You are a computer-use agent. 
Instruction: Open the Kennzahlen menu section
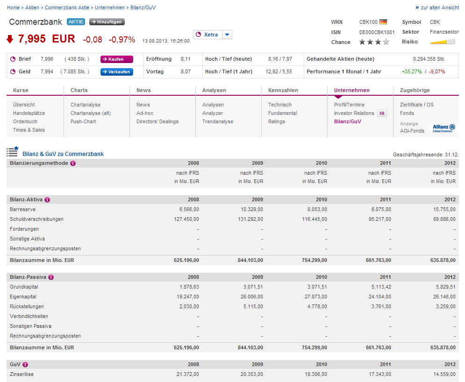coord(283,90)
